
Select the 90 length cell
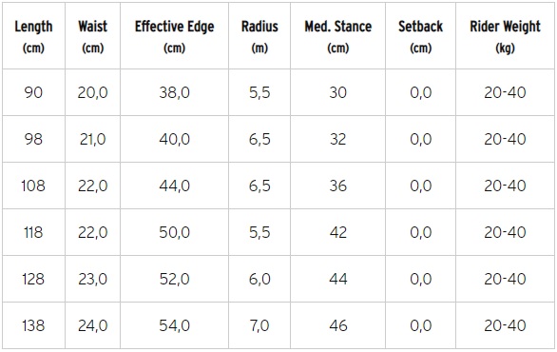coord(33,92)
